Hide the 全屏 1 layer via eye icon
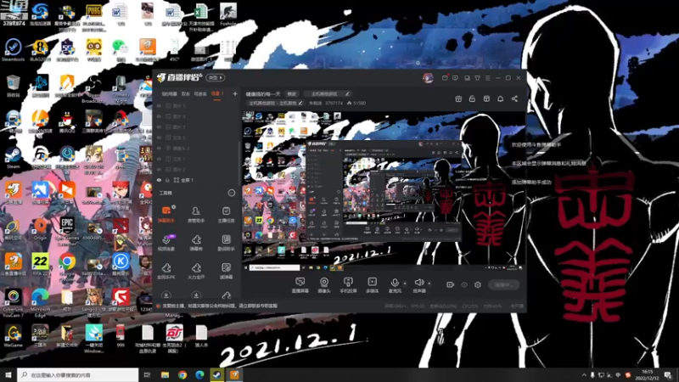This screenshot has width=679, height=382. [160, 180]
